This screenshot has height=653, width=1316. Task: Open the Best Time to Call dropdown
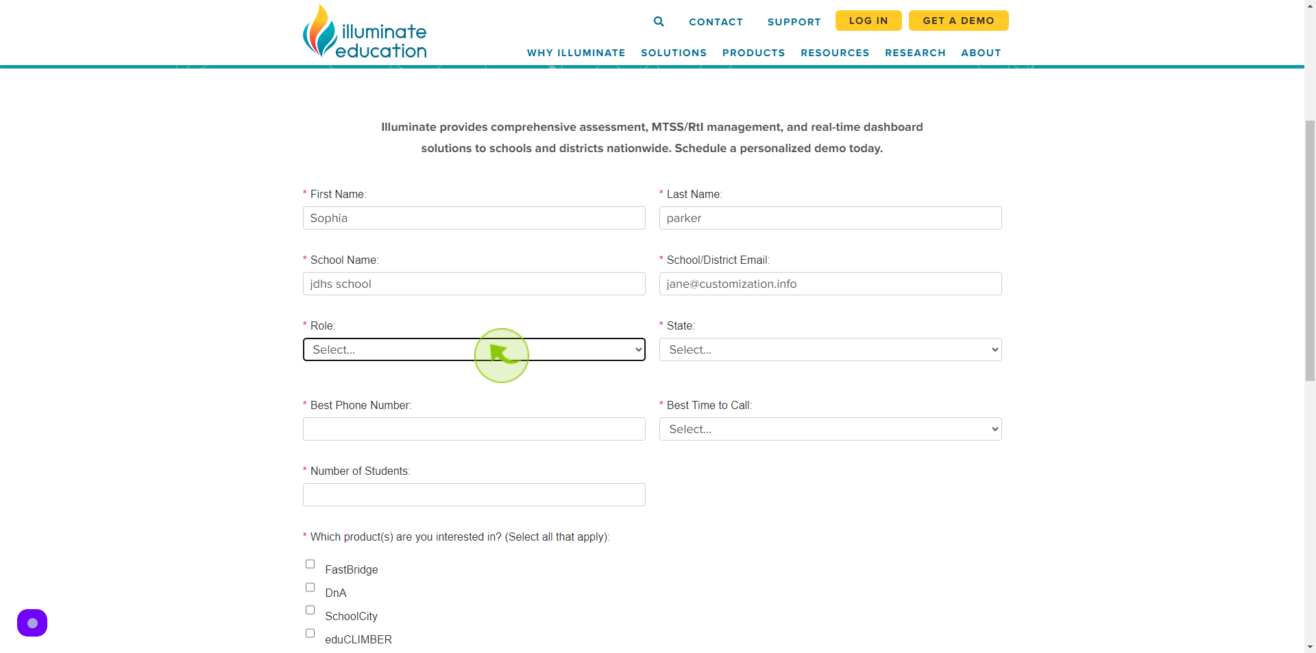point(831,429)
